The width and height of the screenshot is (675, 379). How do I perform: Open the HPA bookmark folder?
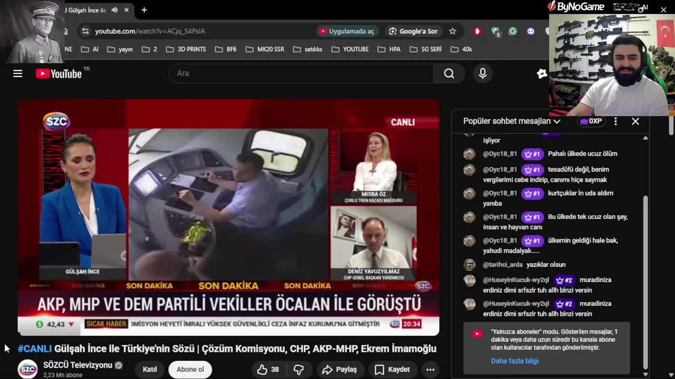click(x=389, y=49)
